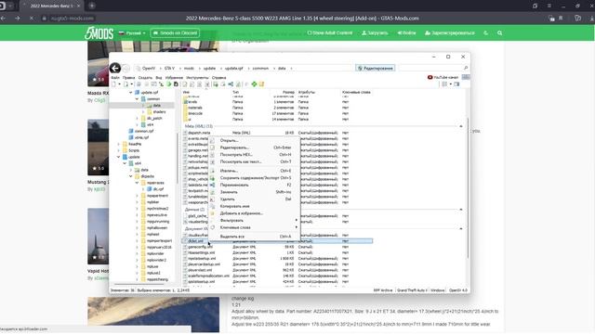
Task: Toggle OpenIV Edit mode button
Action: click(x=375, y=68)
